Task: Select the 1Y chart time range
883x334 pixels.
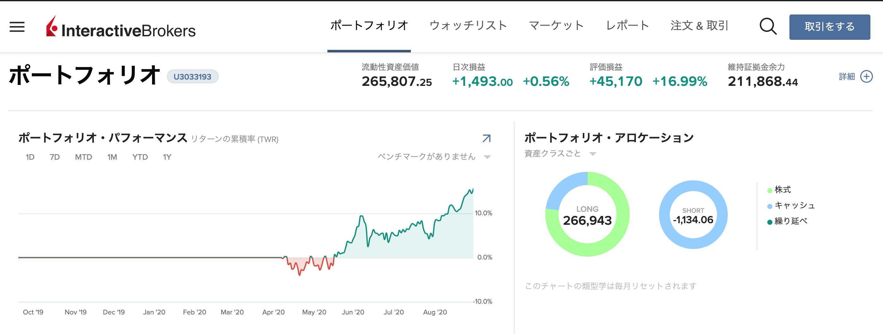Action: (x=168, y=157)
